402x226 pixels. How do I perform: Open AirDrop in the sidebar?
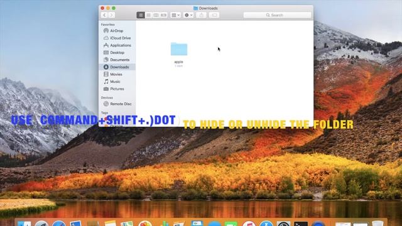(117, 31)
